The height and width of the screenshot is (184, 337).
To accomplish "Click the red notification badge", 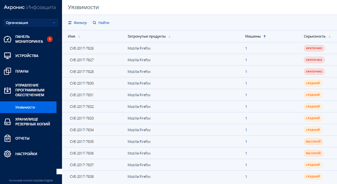I will (x=50, y=39).
